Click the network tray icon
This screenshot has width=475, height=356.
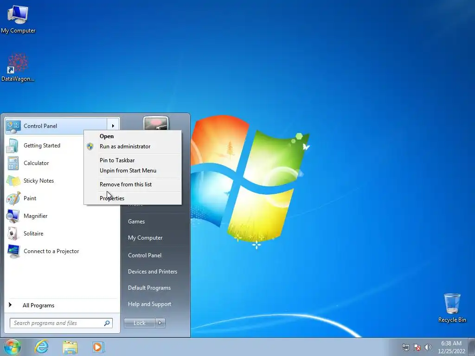[x=405, y=347]
